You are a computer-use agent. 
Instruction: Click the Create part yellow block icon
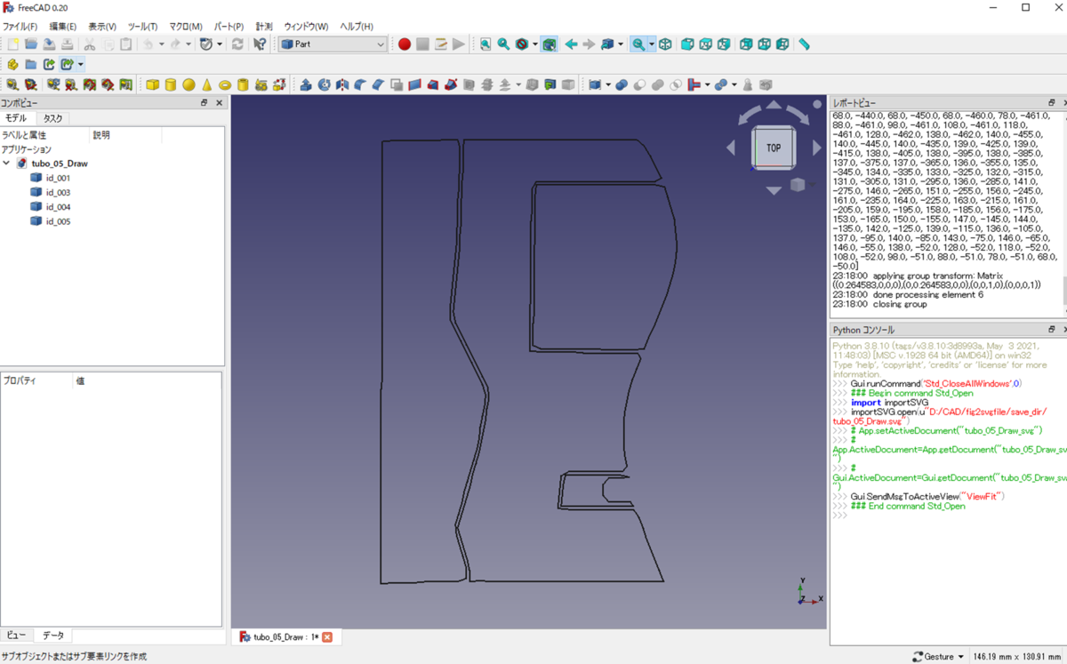click(12, 64)
